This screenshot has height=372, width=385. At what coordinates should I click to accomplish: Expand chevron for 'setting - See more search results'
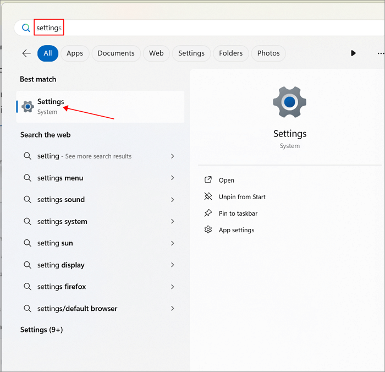[173, 156]
